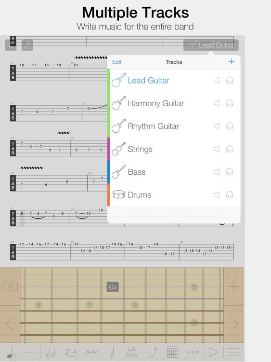The image size is (271, 362).
Task: Open the wrench settings icon
Action: tap(27, 45)
